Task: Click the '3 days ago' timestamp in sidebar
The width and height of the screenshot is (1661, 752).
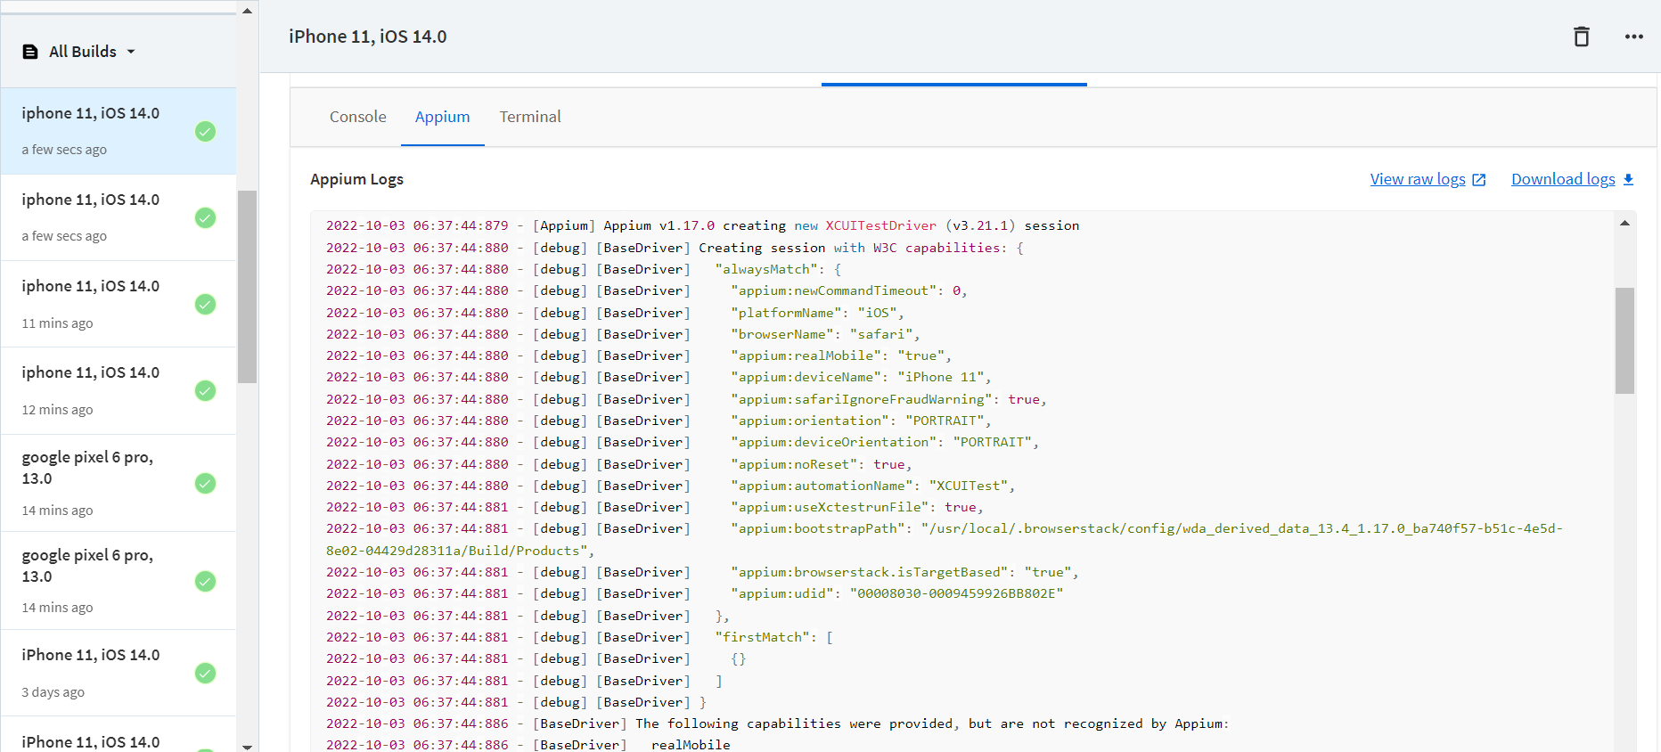Action: [x=53, y=691]
